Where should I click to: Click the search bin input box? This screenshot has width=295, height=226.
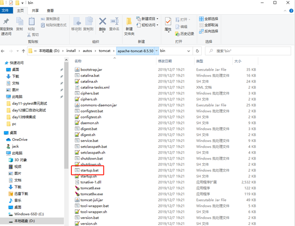[x=248, y=51]
